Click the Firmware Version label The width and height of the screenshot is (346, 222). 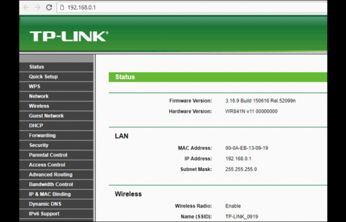coord(191,101)
